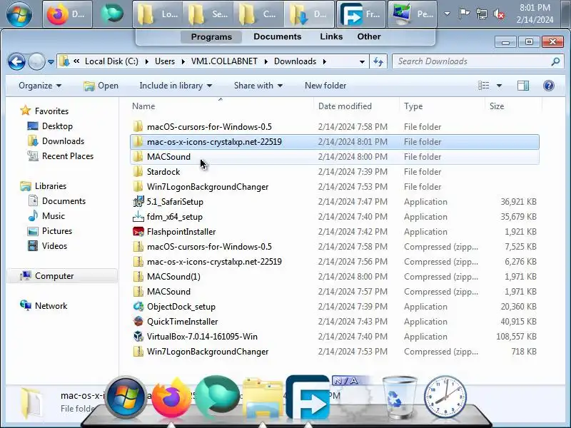
Task: Show hidden tray icons arrow
Action: point(448,14)
